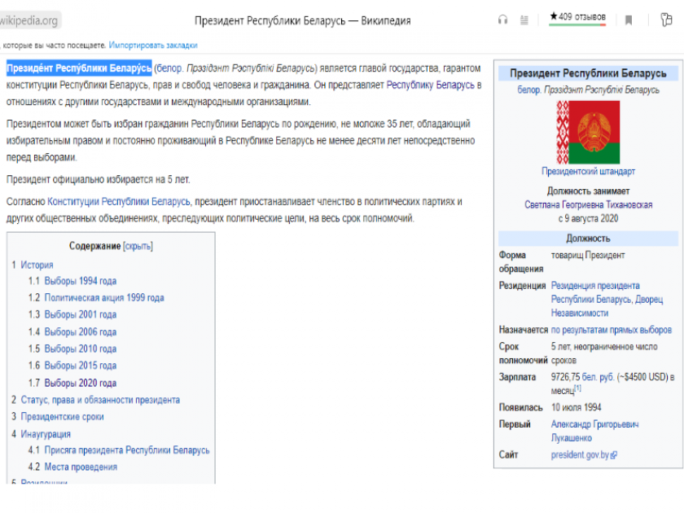Open Александр Григорьевич Лукашенко link
The height and width of the screenshot is (513, 684).
[594, 431]
